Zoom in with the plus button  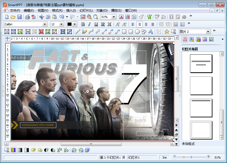coord(208,157)
